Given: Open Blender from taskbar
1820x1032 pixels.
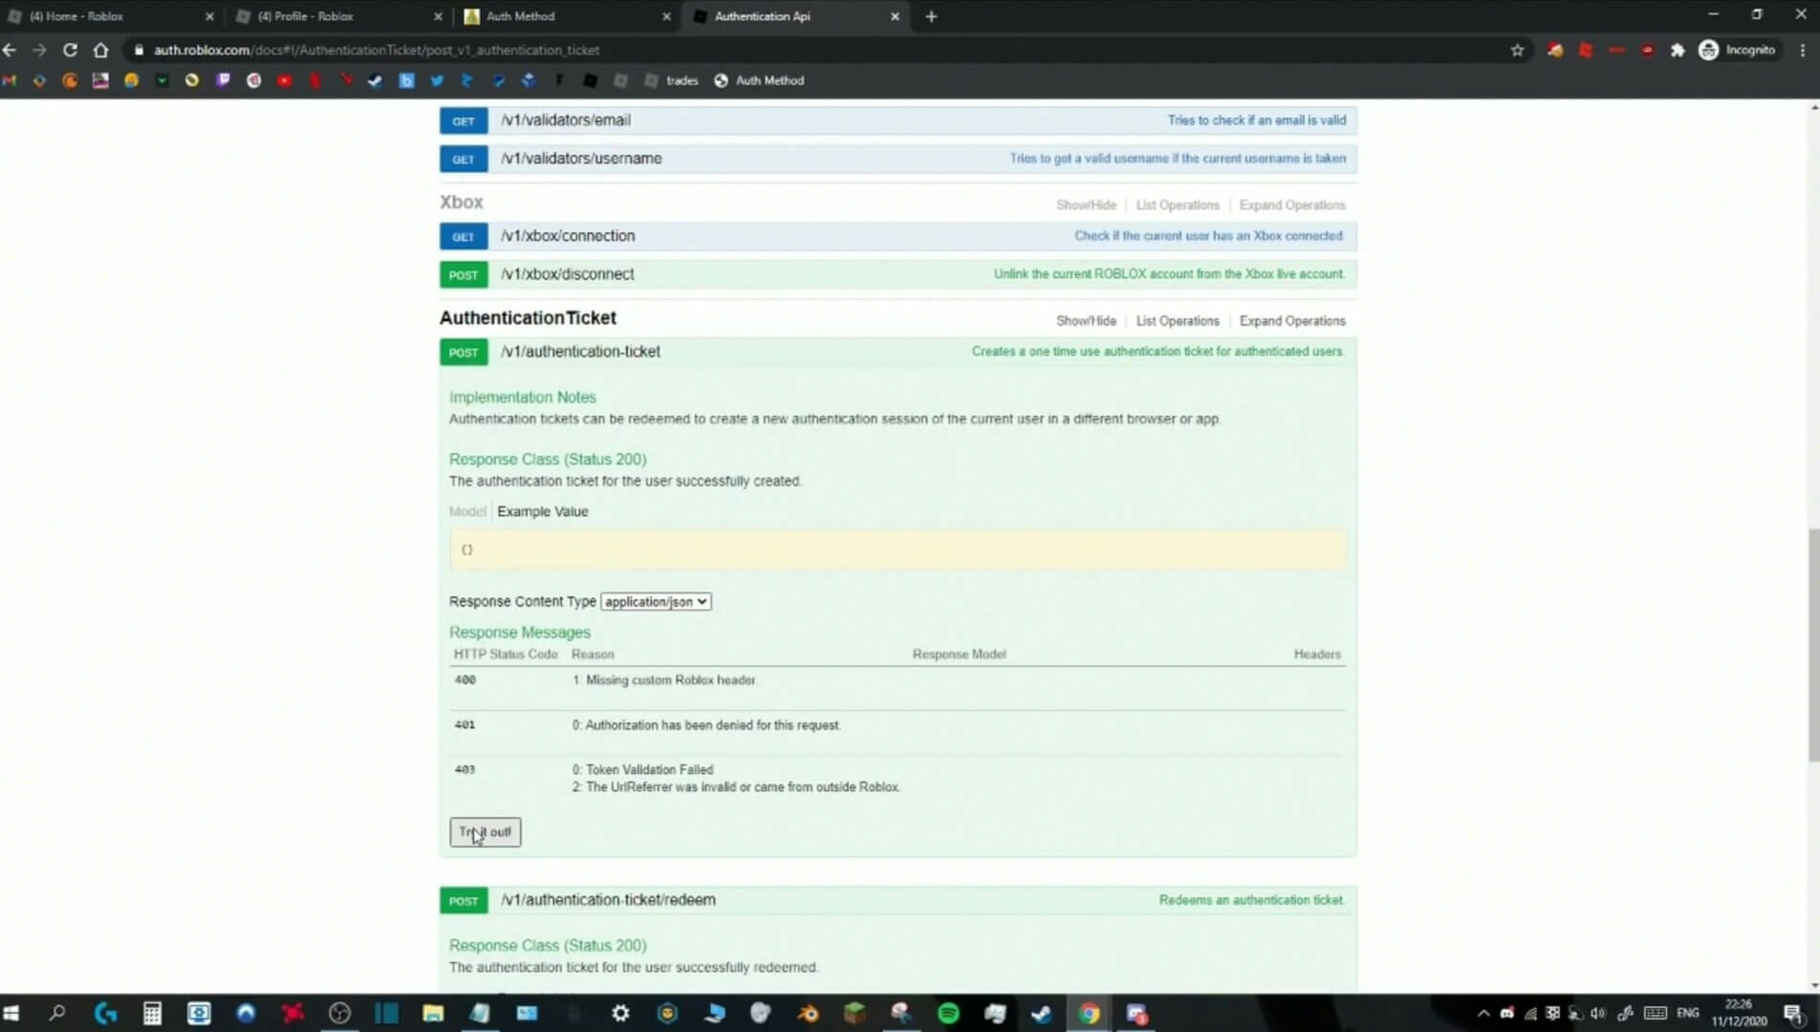Looking at the screenshot, I should tap(808, 1014).
